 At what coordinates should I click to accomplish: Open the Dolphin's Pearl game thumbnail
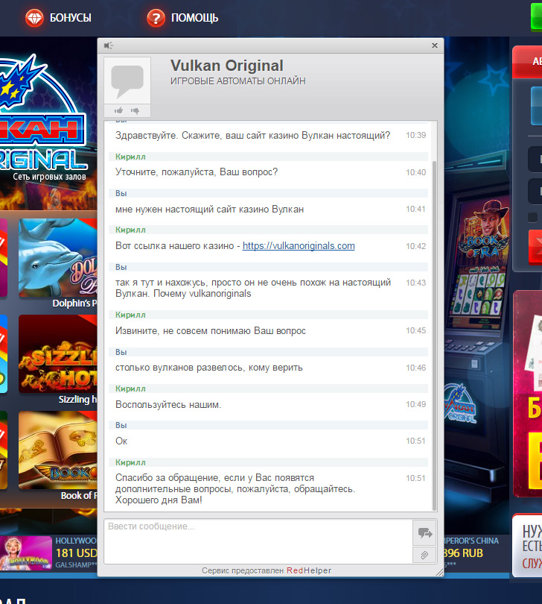coord(58,258)
